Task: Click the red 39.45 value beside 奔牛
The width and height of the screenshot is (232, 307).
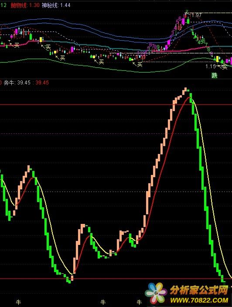Action: click(x=42, y=82)
